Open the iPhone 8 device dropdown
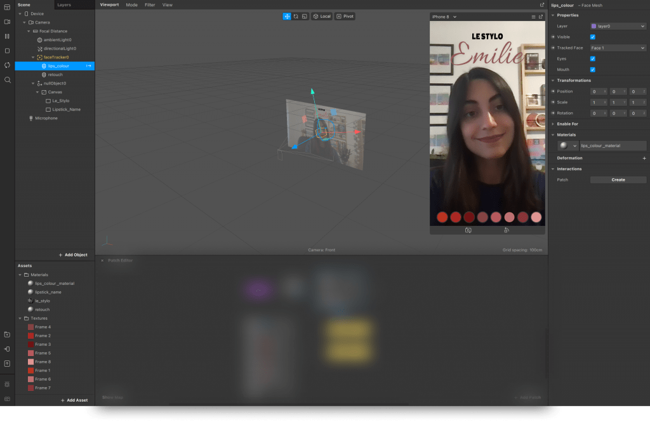This screenshot has height=422, width=650. point(444,16)
